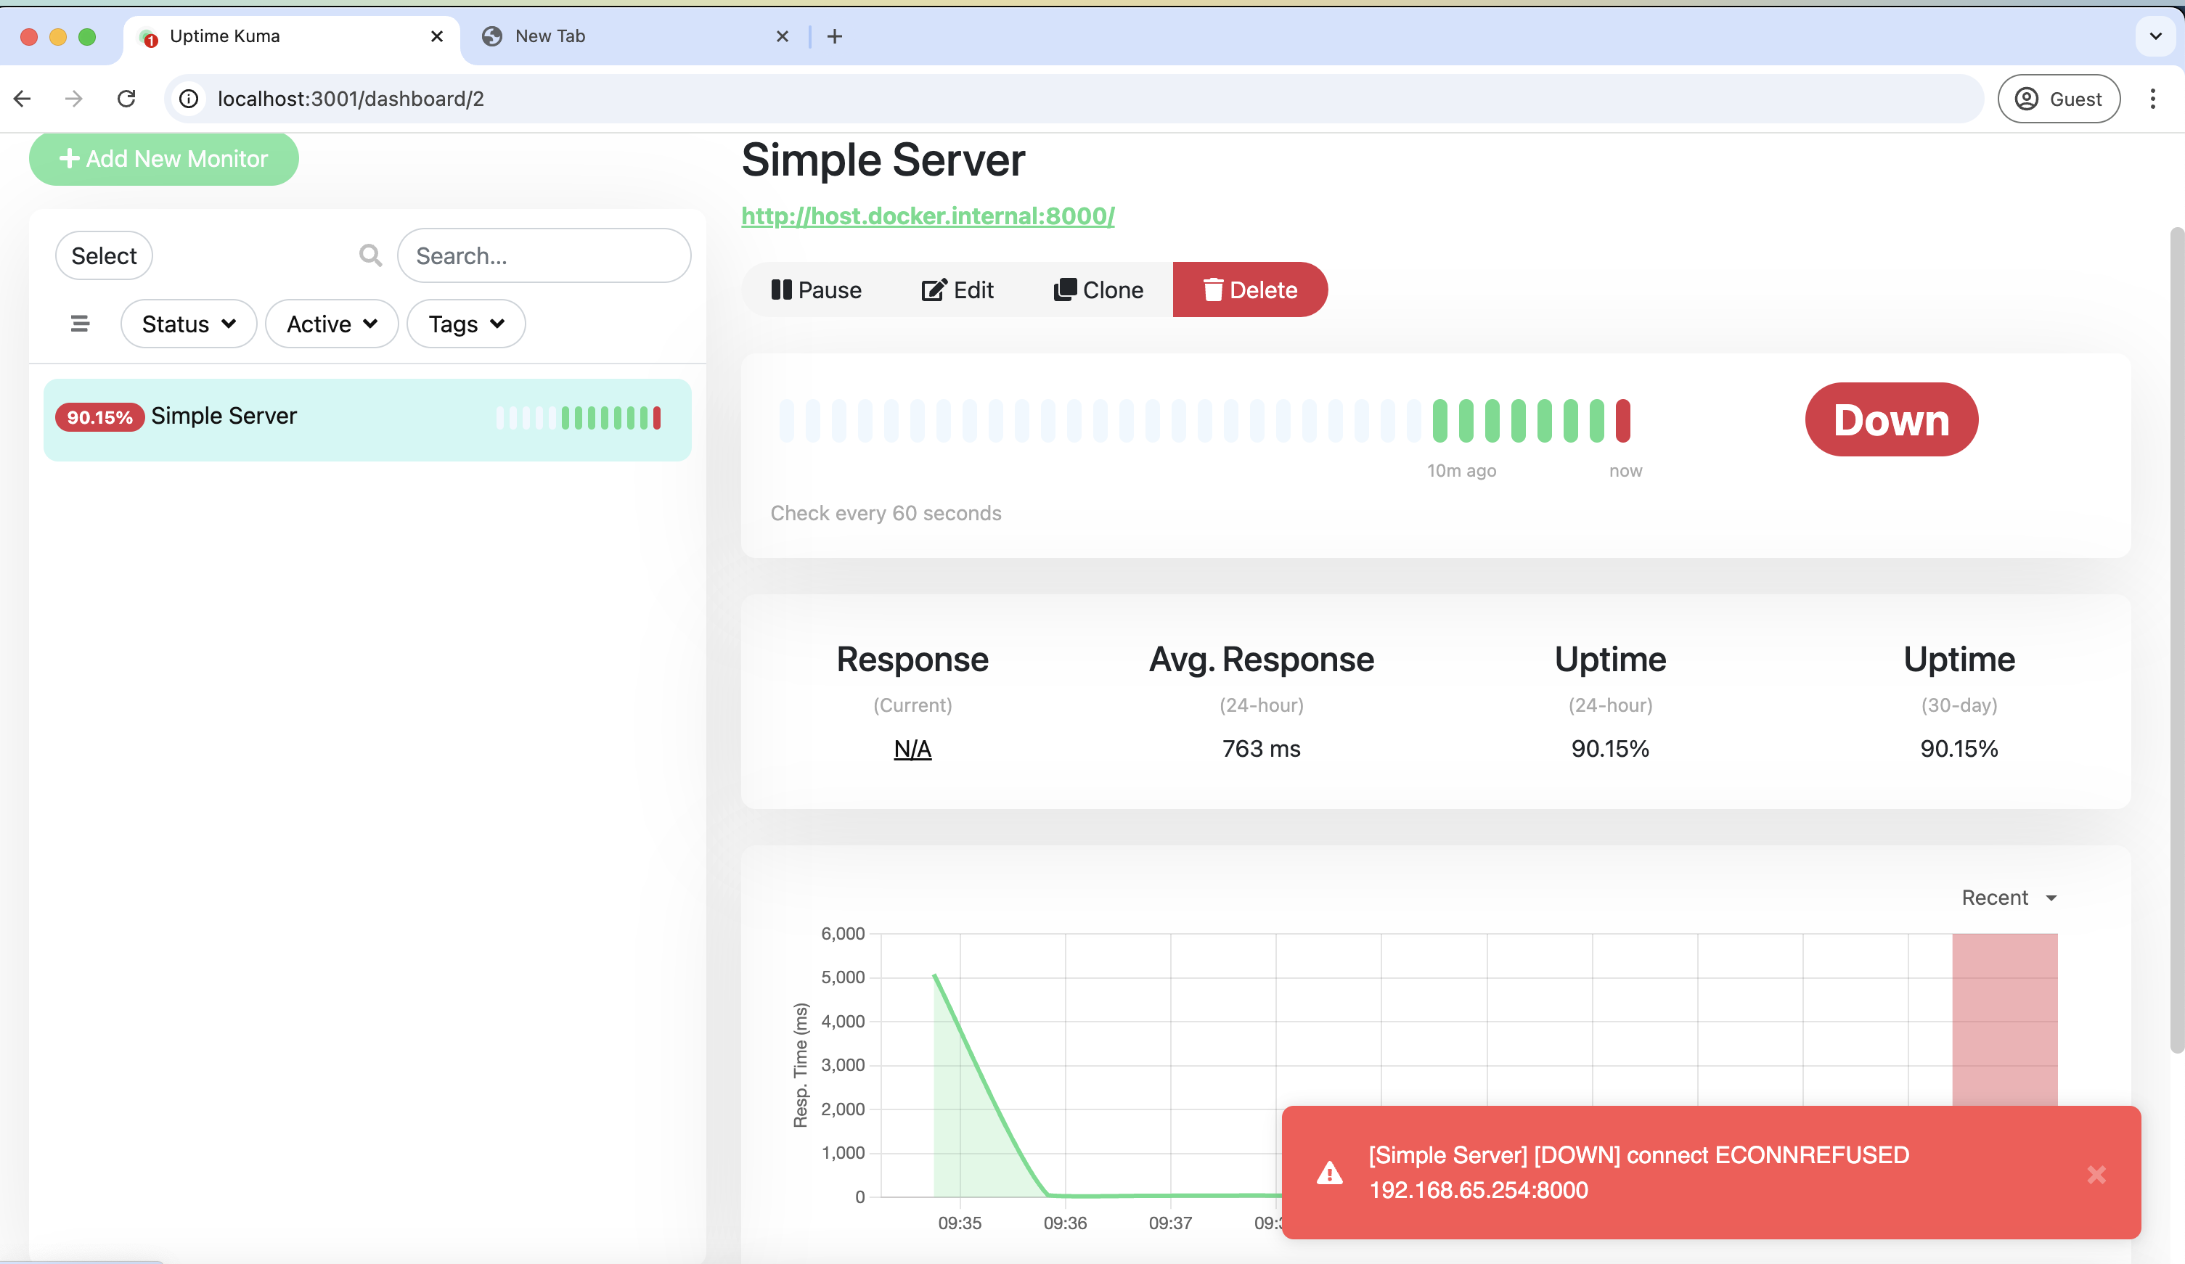Open the Recent time range dropdown

pos(2008,898)
